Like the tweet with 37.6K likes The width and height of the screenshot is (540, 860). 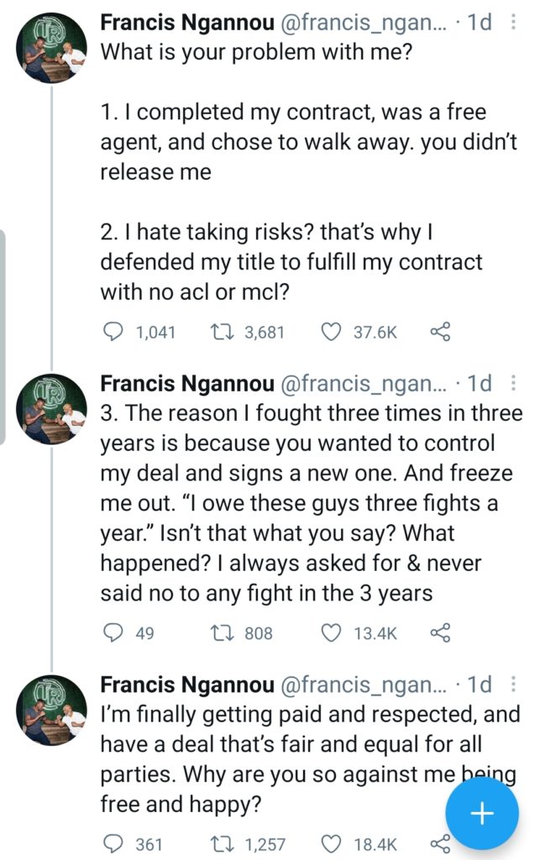point(332,333)
